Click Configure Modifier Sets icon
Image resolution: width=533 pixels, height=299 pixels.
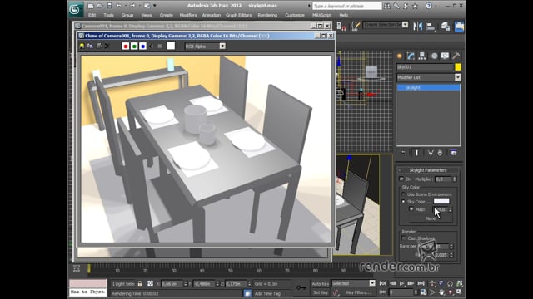coord(453,153)
